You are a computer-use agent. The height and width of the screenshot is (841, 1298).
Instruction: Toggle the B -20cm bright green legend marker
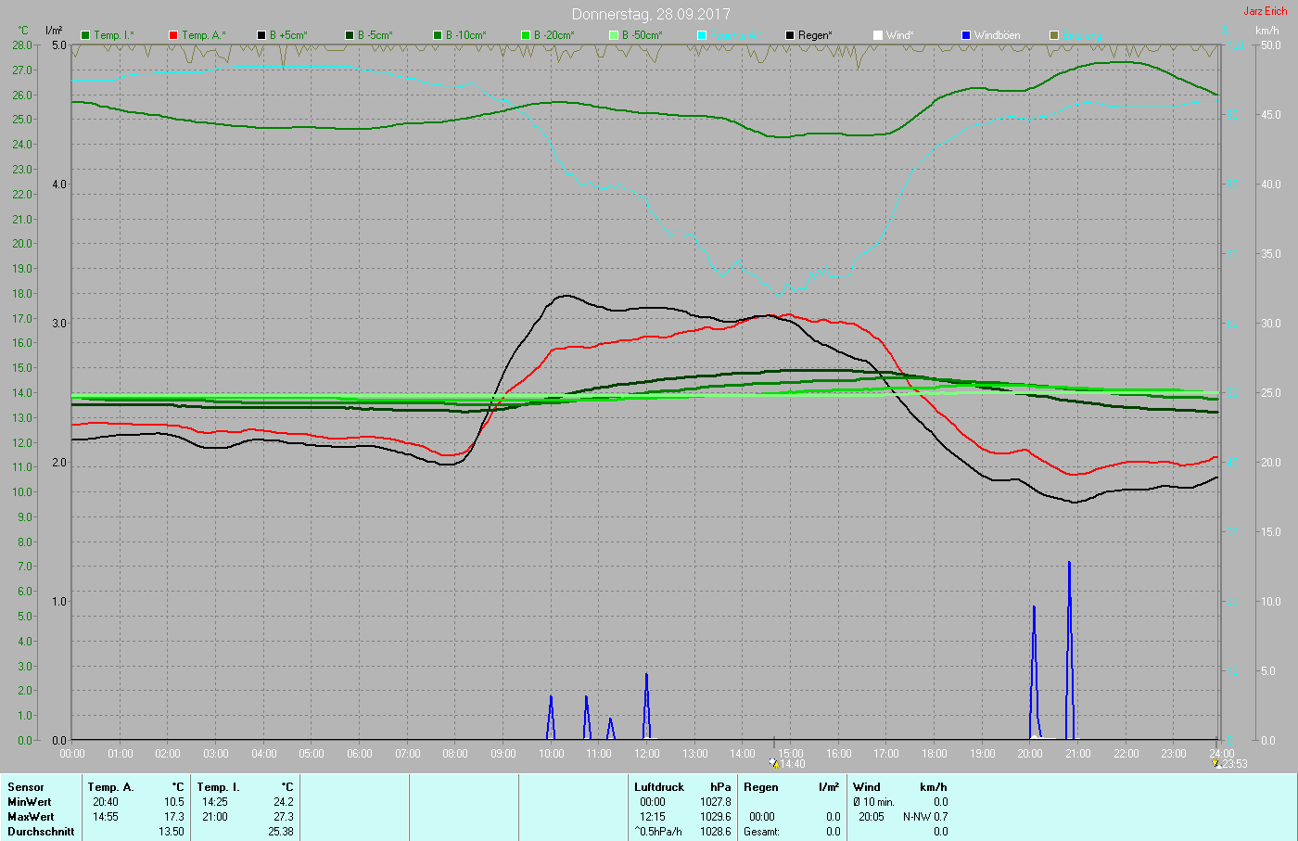click(526, 35)
